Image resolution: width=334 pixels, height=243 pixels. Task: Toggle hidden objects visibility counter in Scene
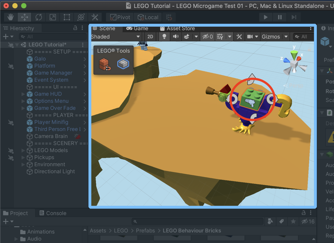tap(208, 36)
